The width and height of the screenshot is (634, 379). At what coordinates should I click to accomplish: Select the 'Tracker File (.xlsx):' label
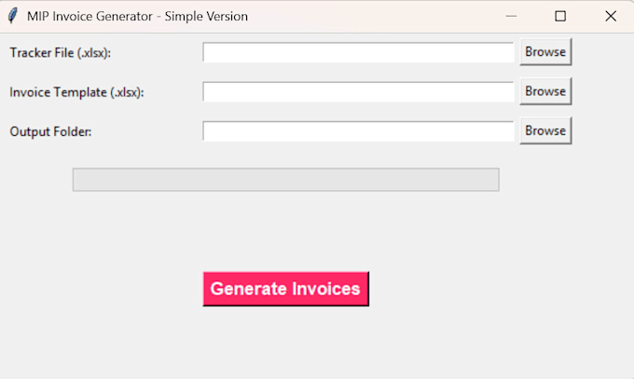click(x=61, y=52)
